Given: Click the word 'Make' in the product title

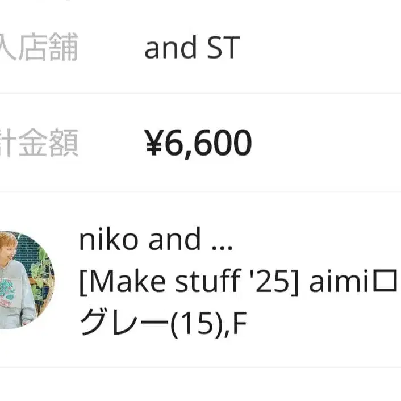Looking at the screenshot, I should pos(118,283).
